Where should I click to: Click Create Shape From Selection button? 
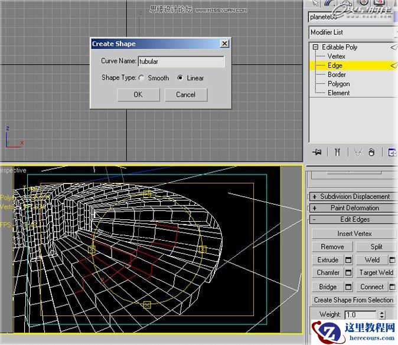353,300
